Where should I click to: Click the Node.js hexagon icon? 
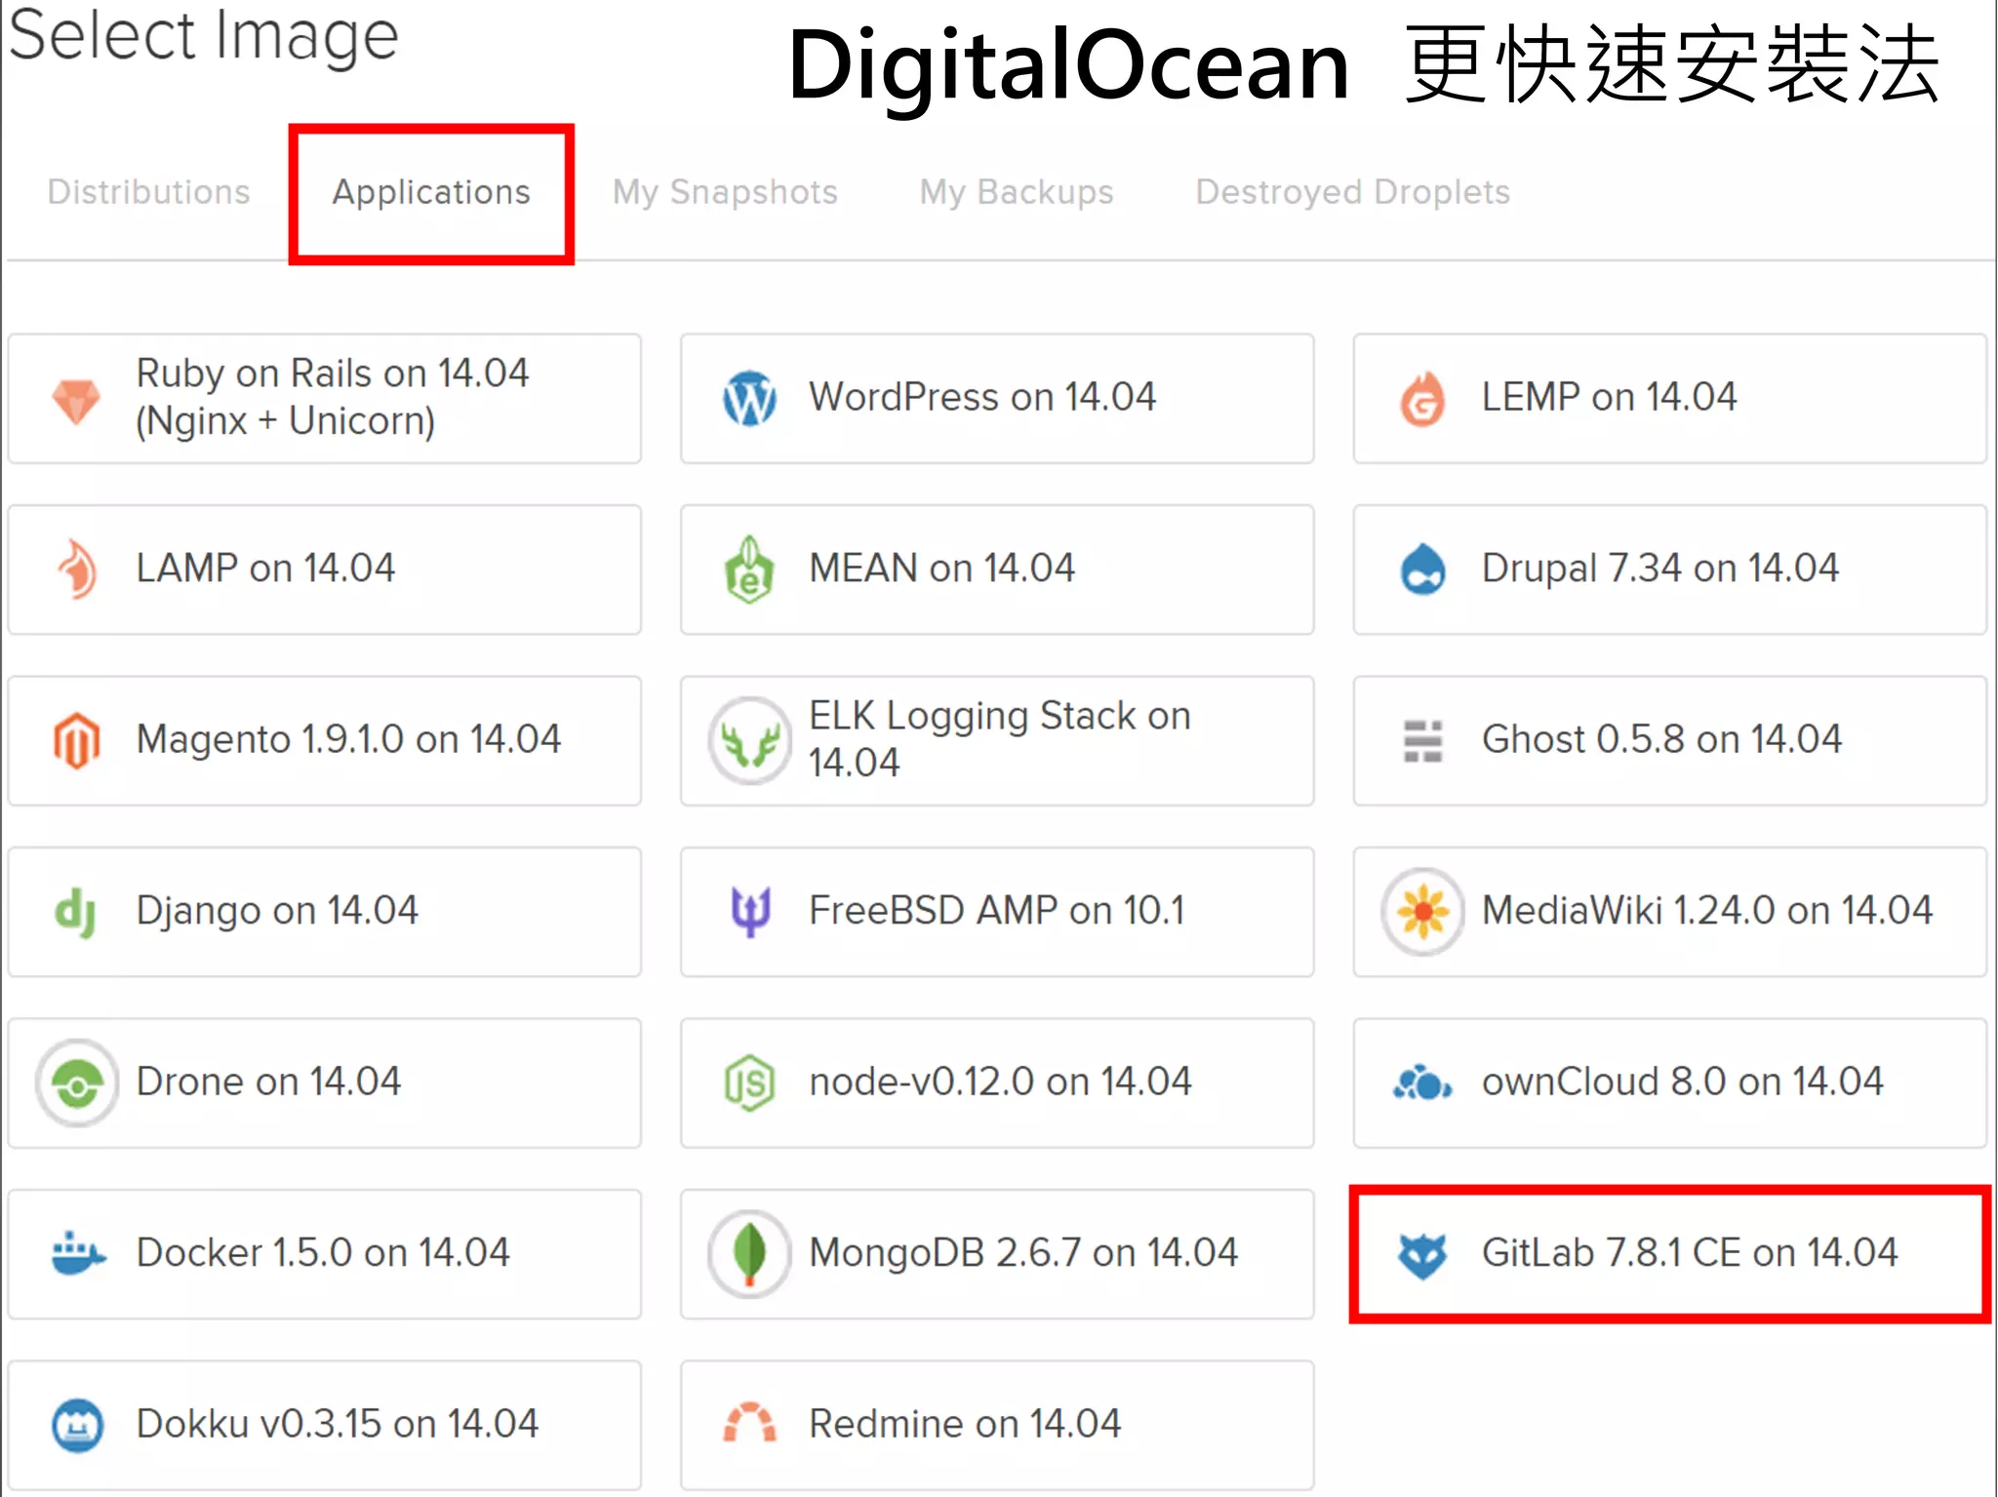click(749, 1083)
